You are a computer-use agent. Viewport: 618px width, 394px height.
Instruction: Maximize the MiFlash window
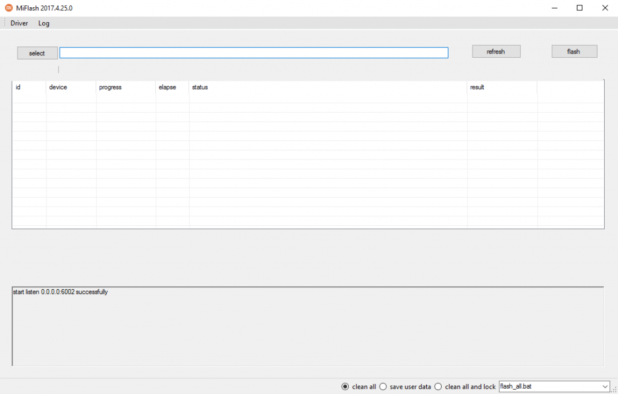(579, 8)
